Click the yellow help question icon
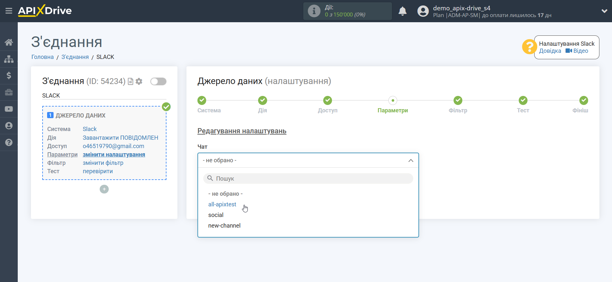Screen dimensions: 612x282 pyautogui.click(x=529, y=47)
